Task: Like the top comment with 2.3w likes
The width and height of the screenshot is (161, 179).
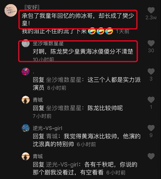Action: coord(151,10)
